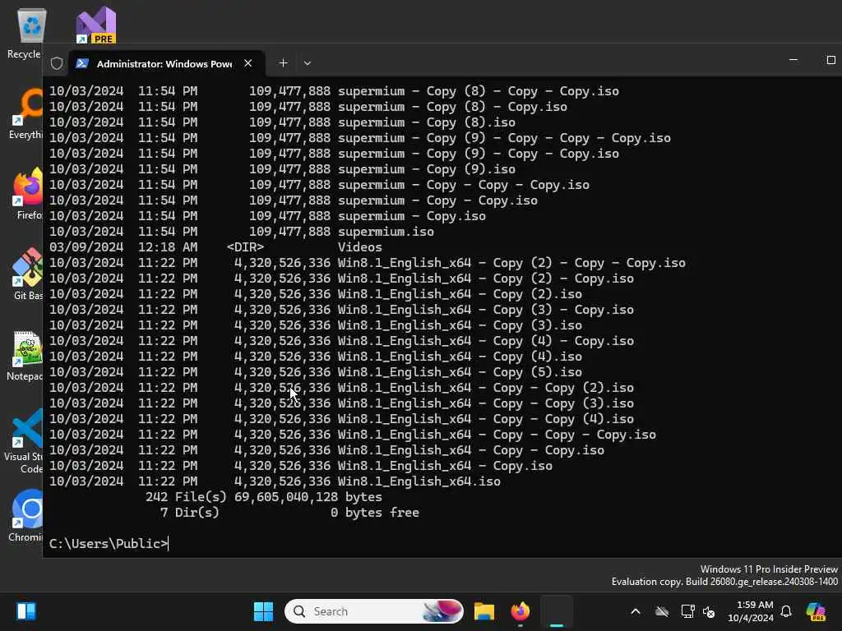
Task: Click the '0 bytes free' text
Action: (375, 513)
